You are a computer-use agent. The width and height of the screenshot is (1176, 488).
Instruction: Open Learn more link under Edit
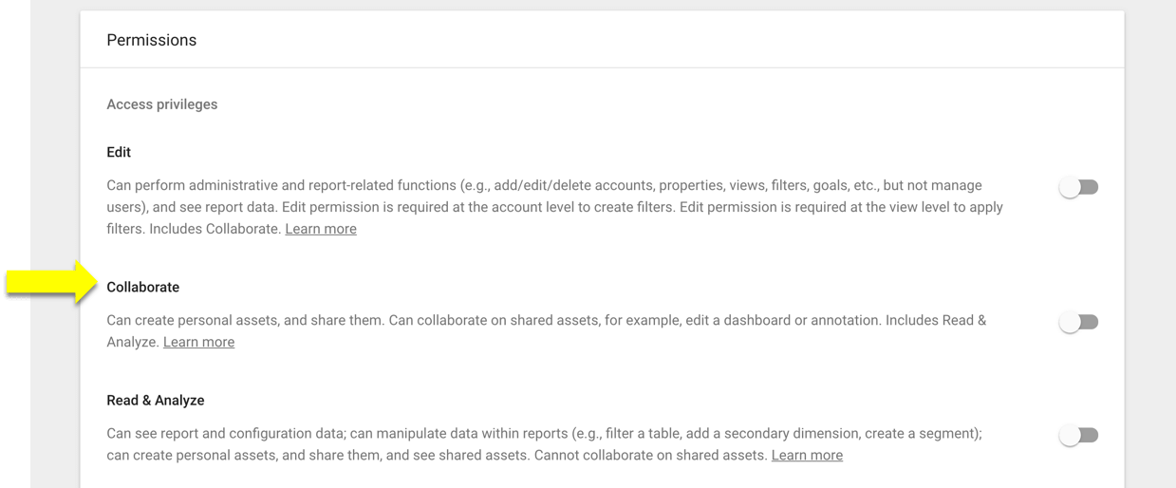coord(321,229)
